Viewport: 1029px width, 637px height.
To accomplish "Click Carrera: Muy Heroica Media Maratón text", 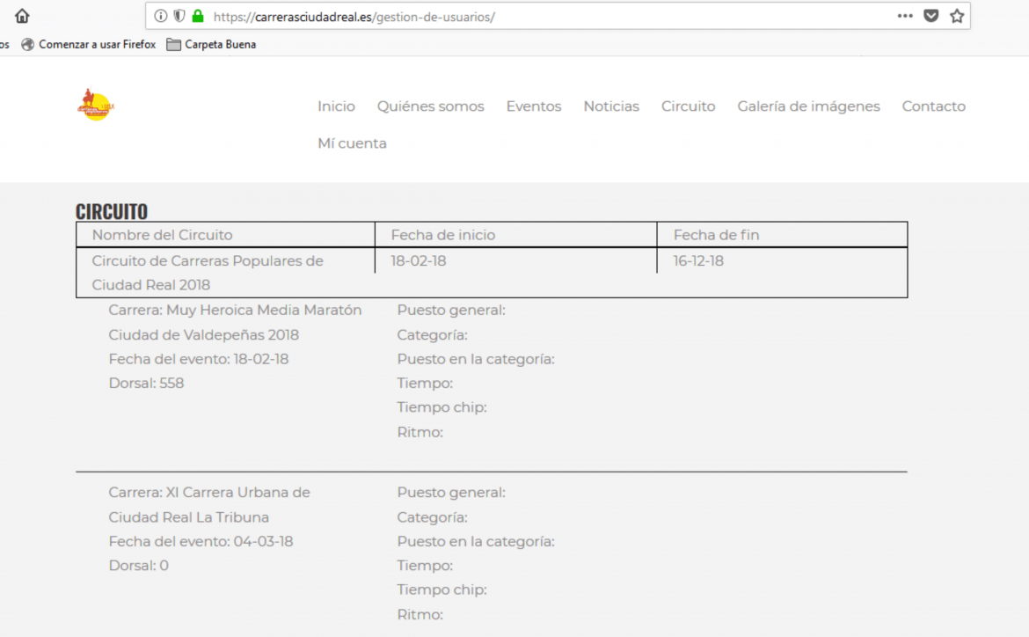I will (235, 322).
